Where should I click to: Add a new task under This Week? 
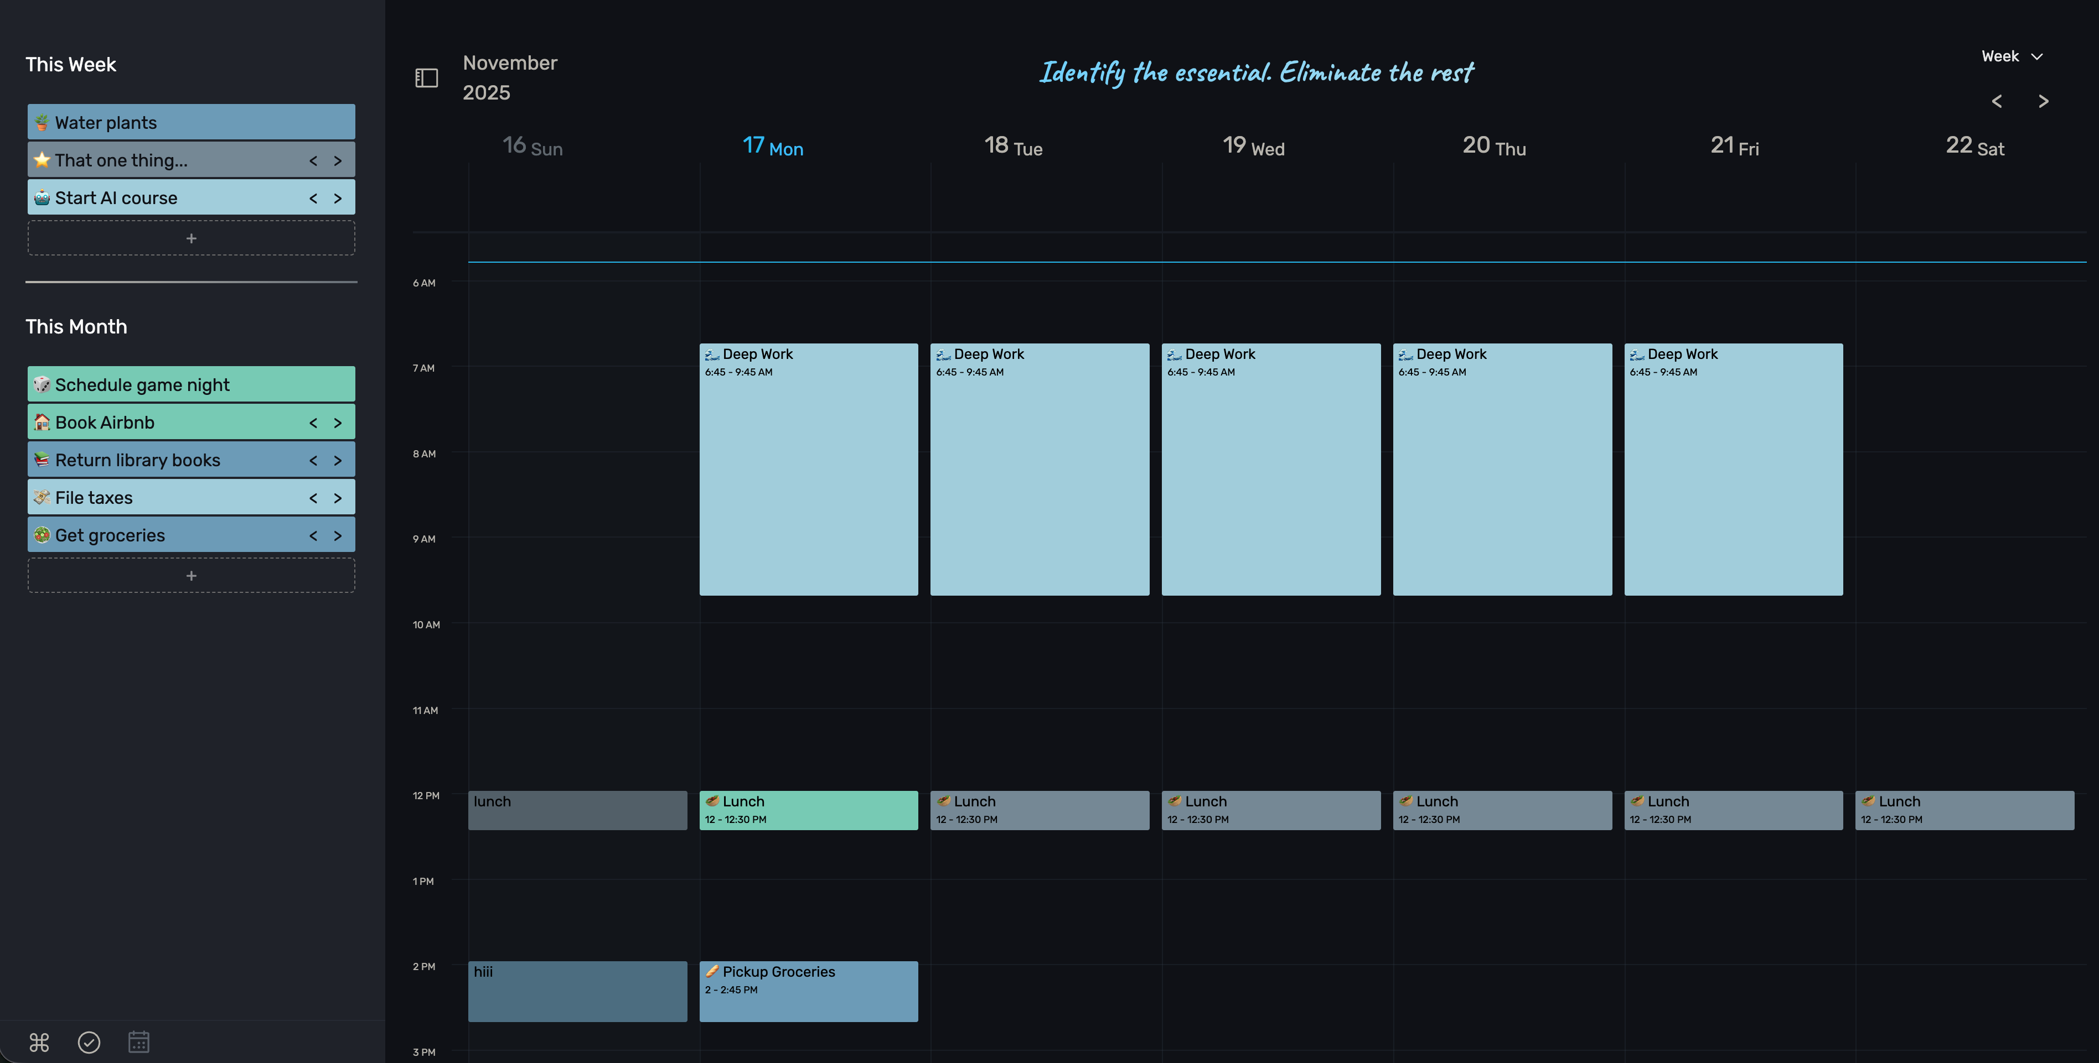190,238
